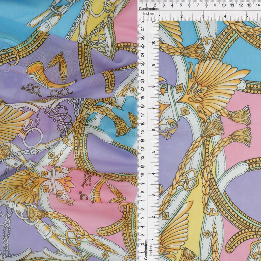Select the 2 inch mark on vertical ruler
The width and height of the screenshot is (261, 261).
pos(154,217)
